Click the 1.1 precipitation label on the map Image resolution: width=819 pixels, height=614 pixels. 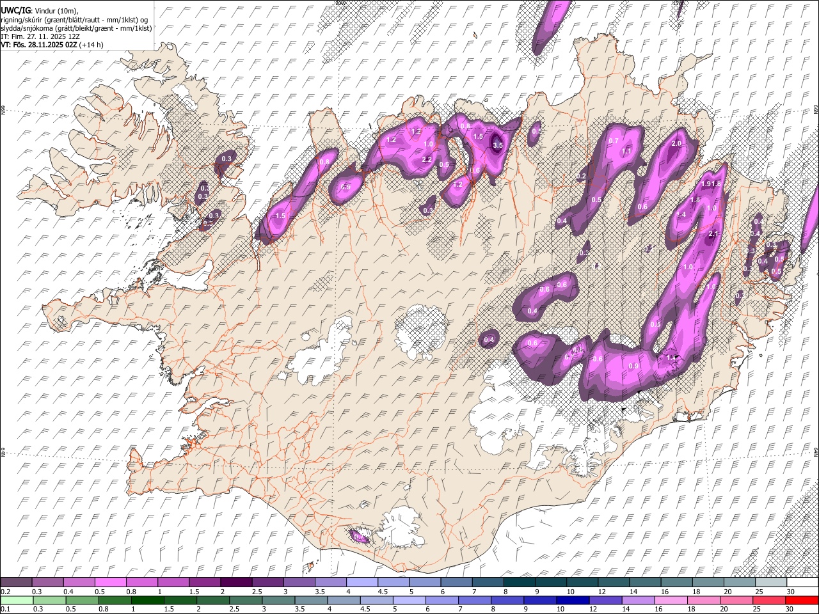pyautogui.click(x=626, y=151)
